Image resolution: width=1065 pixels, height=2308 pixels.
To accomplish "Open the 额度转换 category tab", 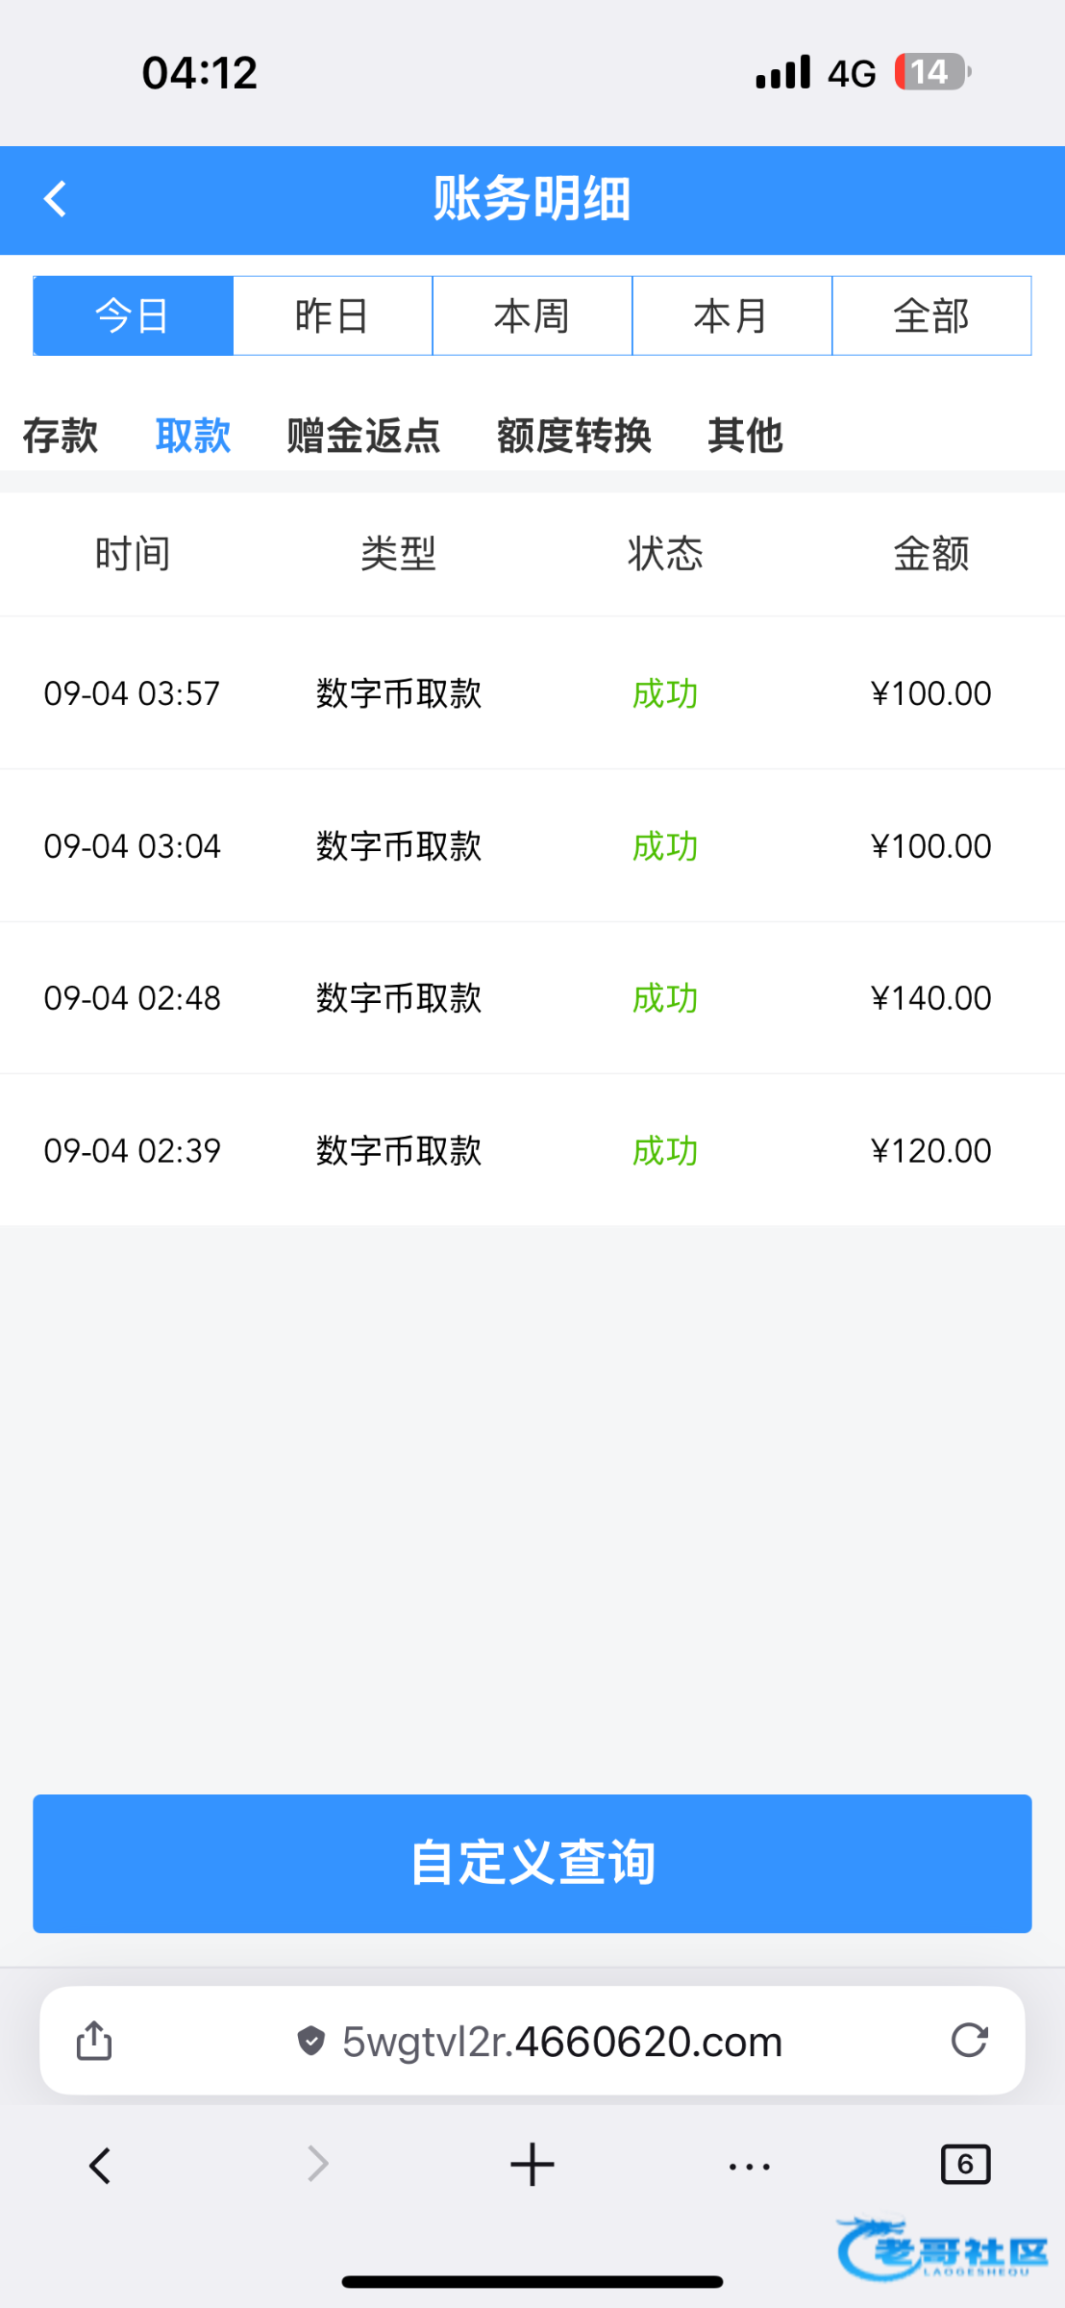I will click(574, 436).
